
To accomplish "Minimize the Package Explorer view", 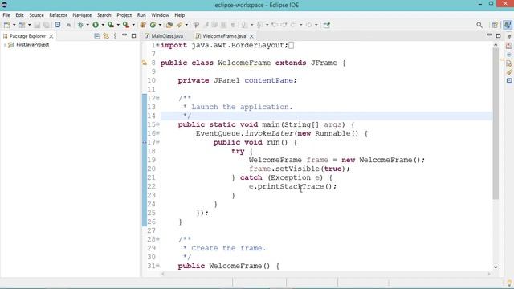I will click(x=124, y=35).
